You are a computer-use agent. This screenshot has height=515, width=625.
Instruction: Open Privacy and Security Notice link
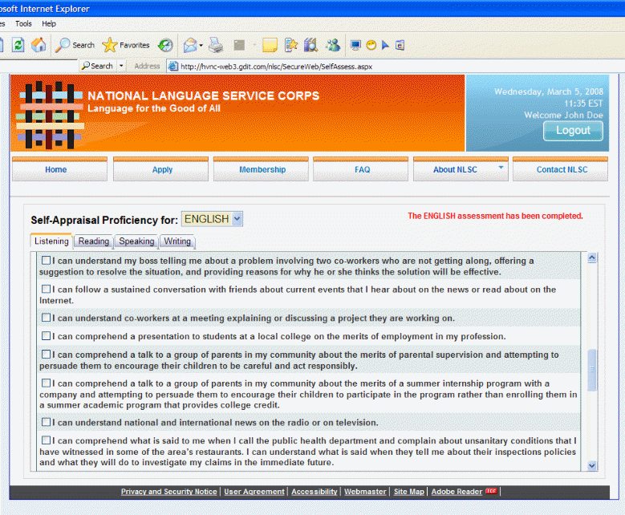tap(168, 492)
